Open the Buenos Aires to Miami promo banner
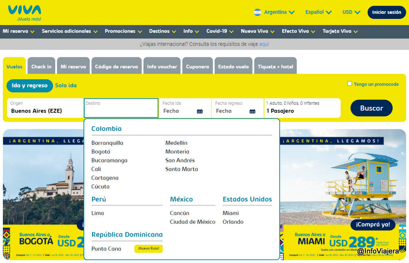 pyautogui.click(x=343, y=194)
